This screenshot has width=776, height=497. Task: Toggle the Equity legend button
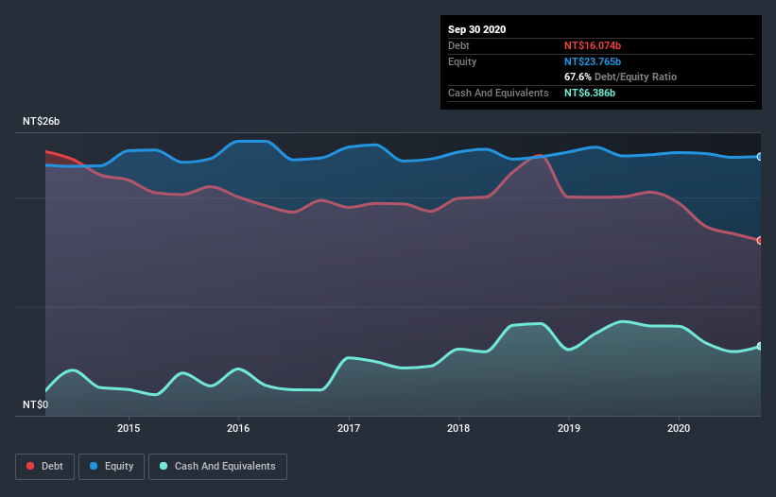[112, 467]
